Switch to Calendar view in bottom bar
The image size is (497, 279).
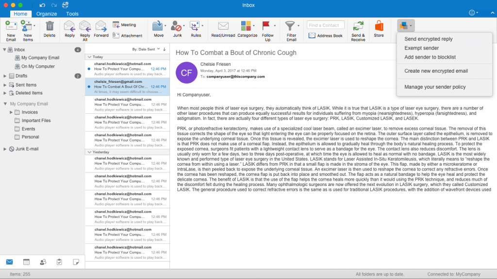26,262
